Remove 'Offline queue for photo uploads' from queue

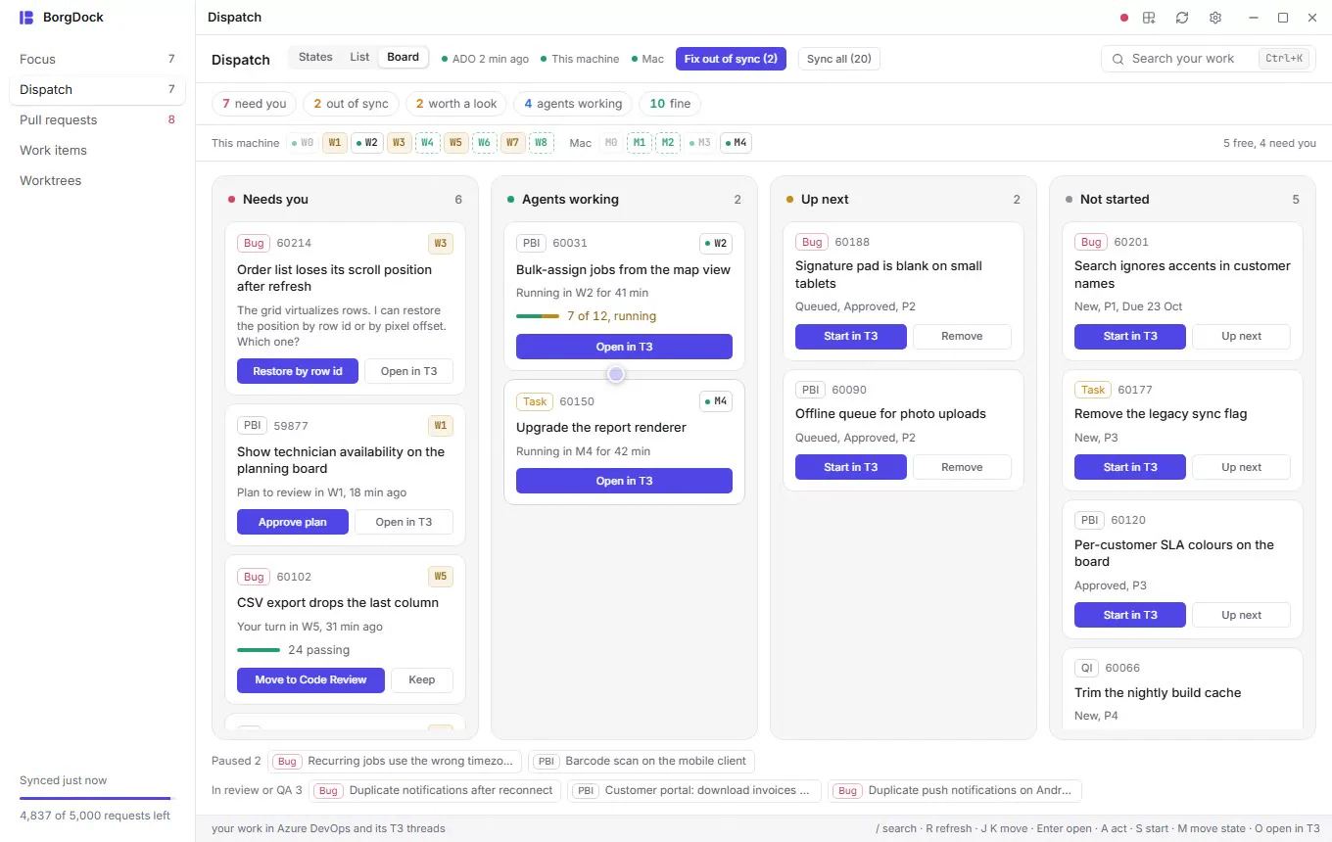pos(962,467)
